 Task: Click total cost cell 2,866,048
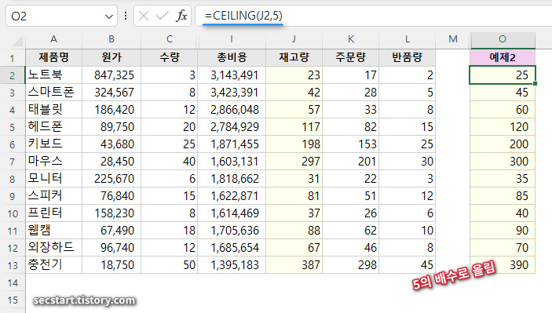pyautogui.click(x=232, y=109)
